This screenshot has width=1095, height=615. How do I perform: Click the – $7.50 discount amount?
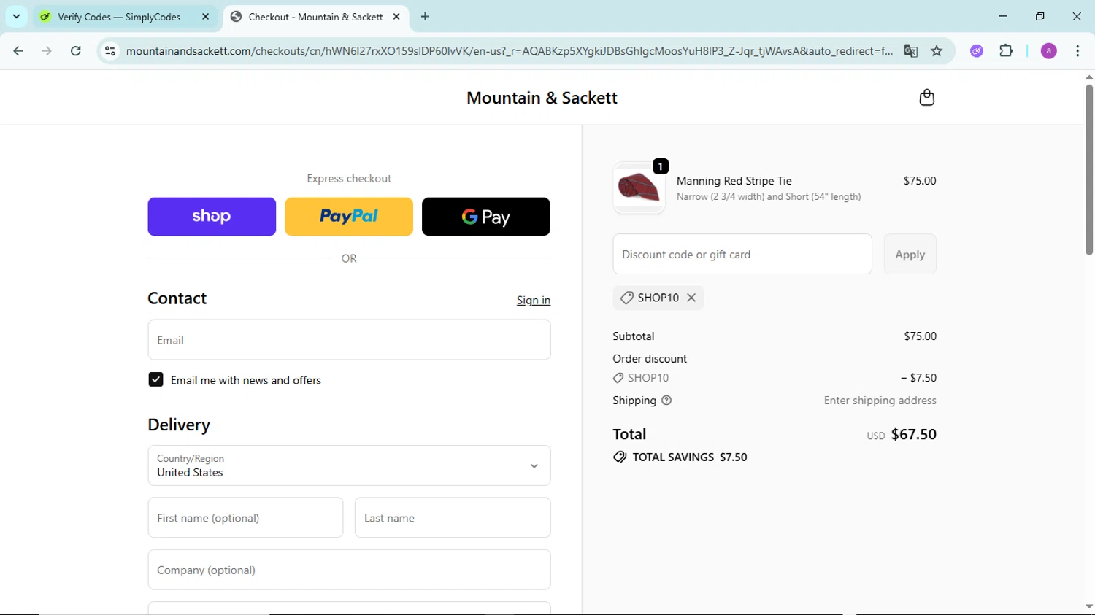918,378
